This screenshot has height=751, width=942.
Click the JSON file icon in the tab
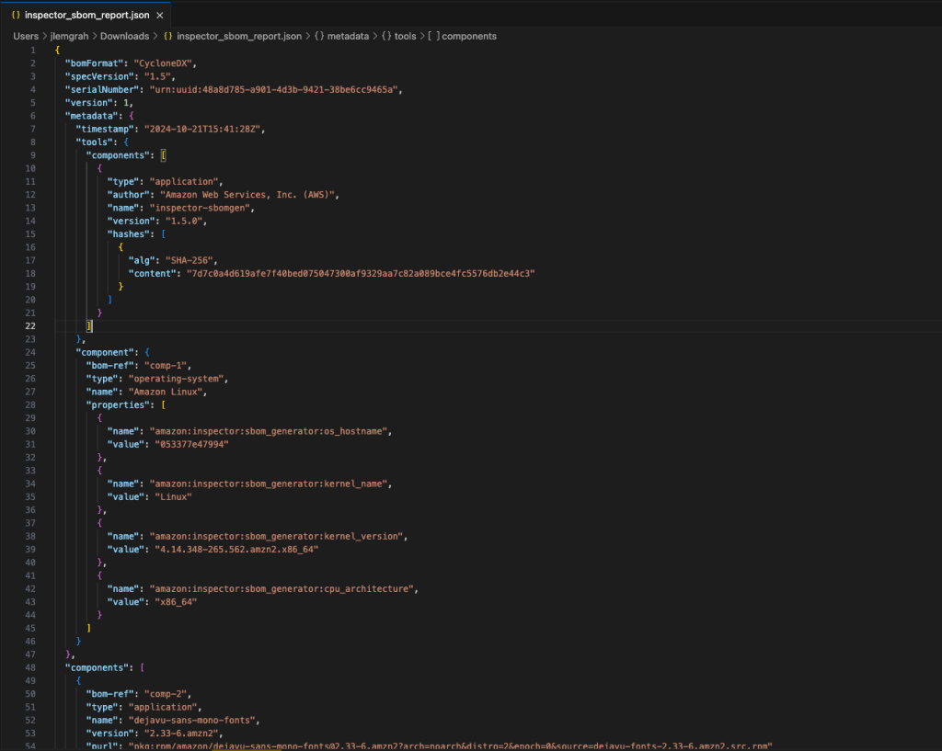pos(16,15)
